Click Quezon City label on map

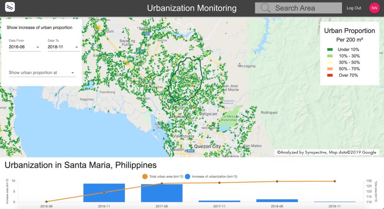(207, 146)
